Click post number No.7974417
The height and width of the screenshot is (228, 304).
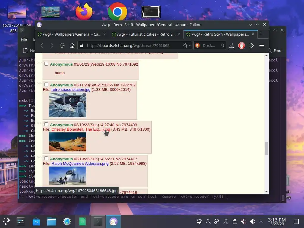pos(126,159)
